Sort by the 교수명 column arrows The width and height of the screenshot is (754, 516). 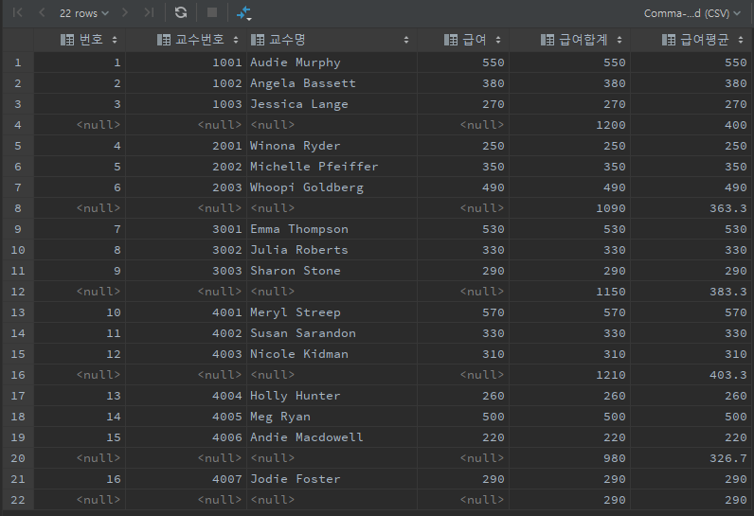click(406, 40)
